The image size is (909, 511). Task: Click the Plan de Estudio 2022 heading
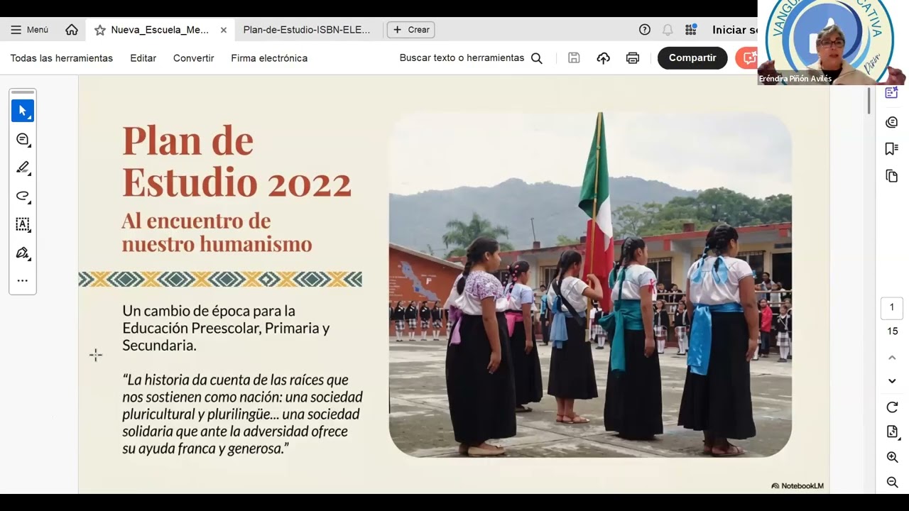tap(237, 161)
